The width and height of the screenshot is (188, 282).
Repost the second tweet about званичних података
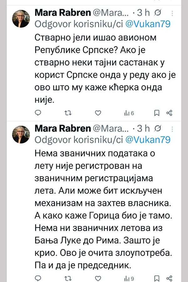[68, 278]
